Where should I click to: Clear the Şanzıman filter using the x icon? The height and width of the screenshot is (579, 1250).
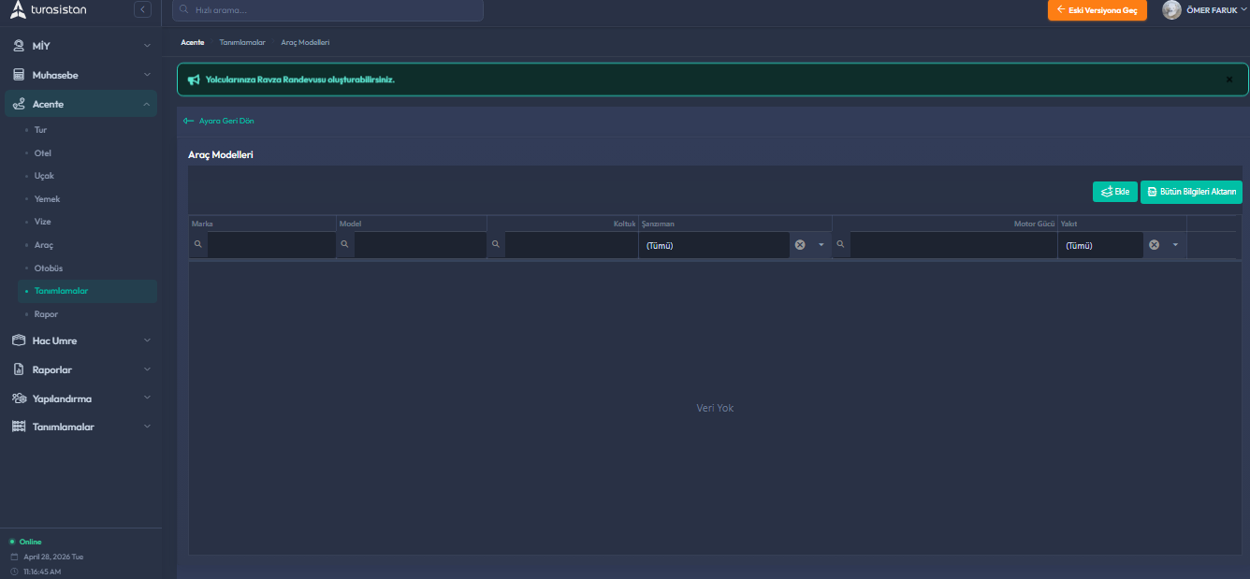click(x=800, y=245)
